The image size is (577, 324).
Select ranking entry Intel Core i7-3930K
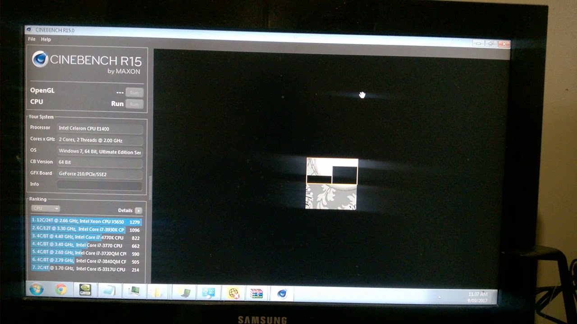click(86, 229)
